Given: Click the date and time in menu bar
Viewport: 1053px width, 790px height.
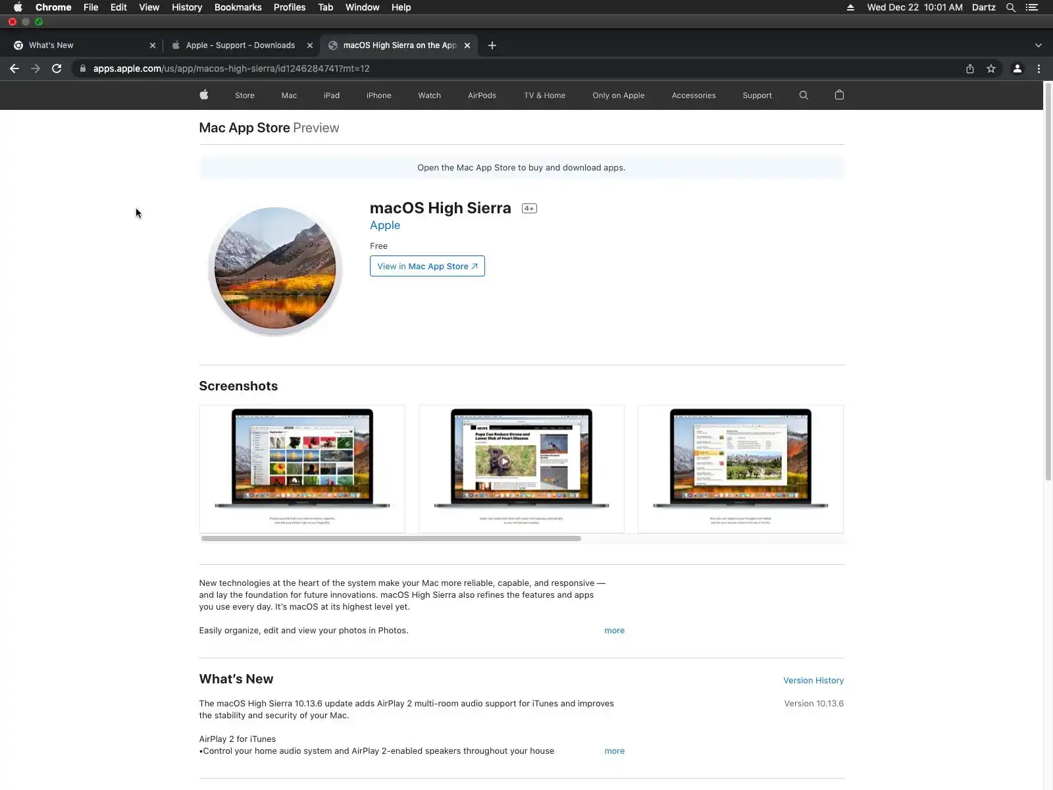Looking at the screenshot, I should [915, 7].
